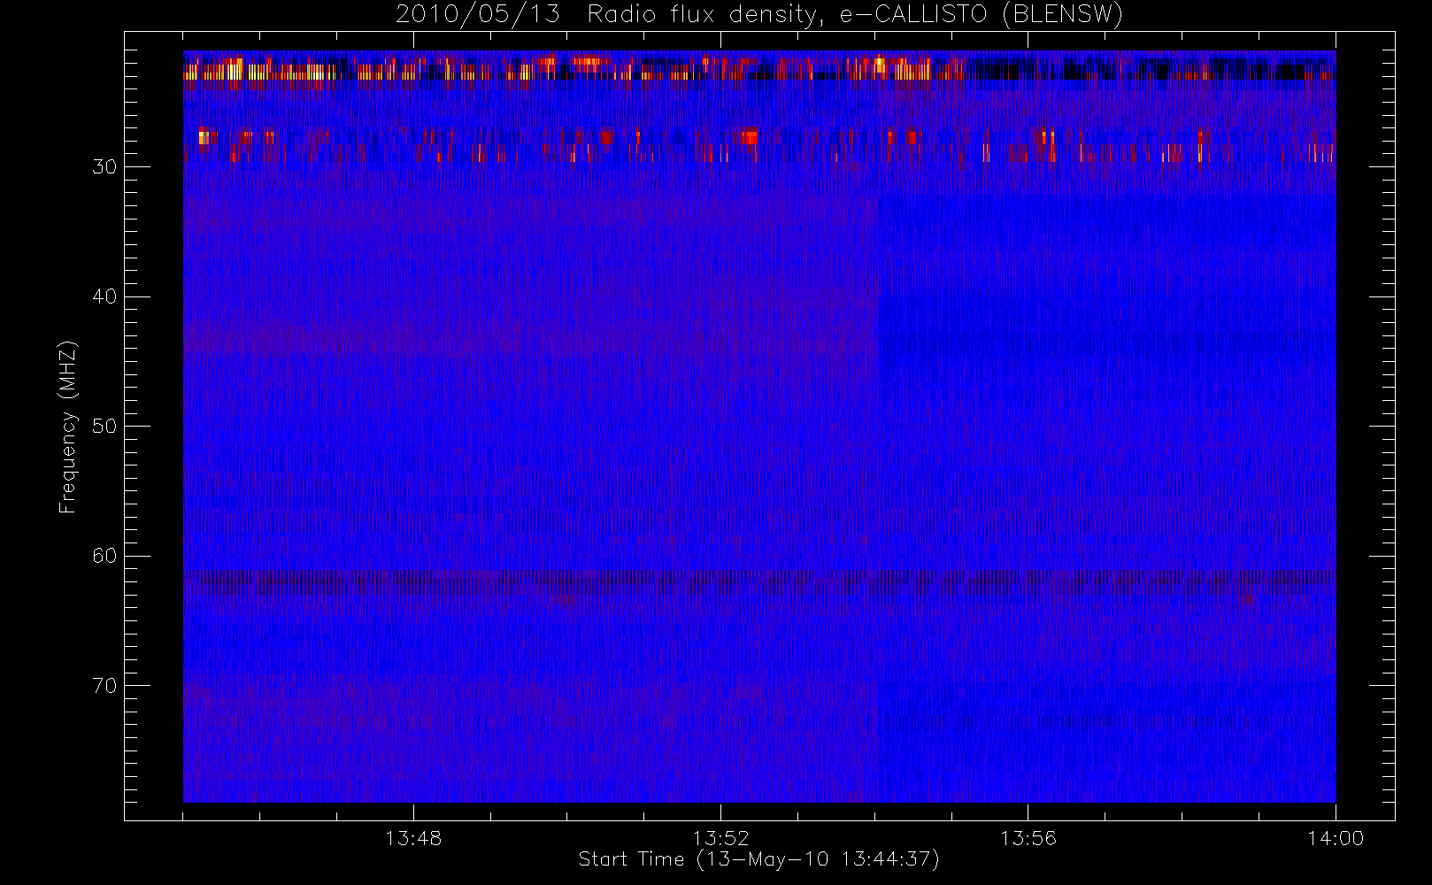Click the 60 frequency tick label
Viewport: 1432px width, 885px height.
point(104,556)
